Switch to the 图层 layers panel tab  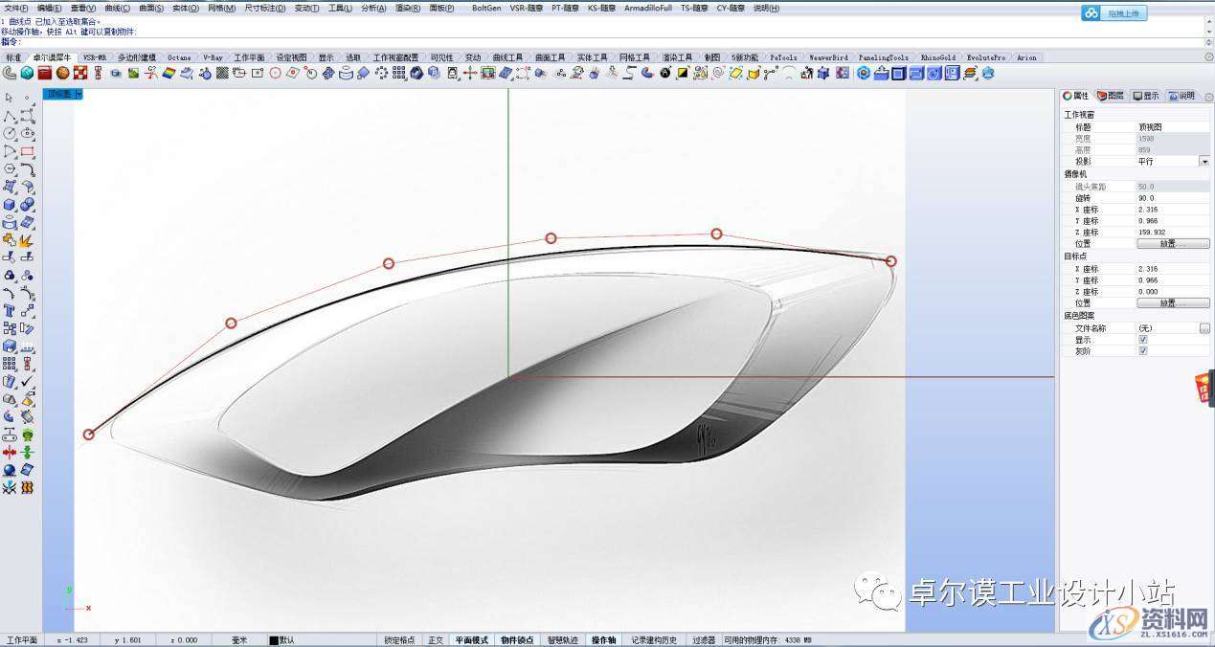click(x=1110, y=96)
